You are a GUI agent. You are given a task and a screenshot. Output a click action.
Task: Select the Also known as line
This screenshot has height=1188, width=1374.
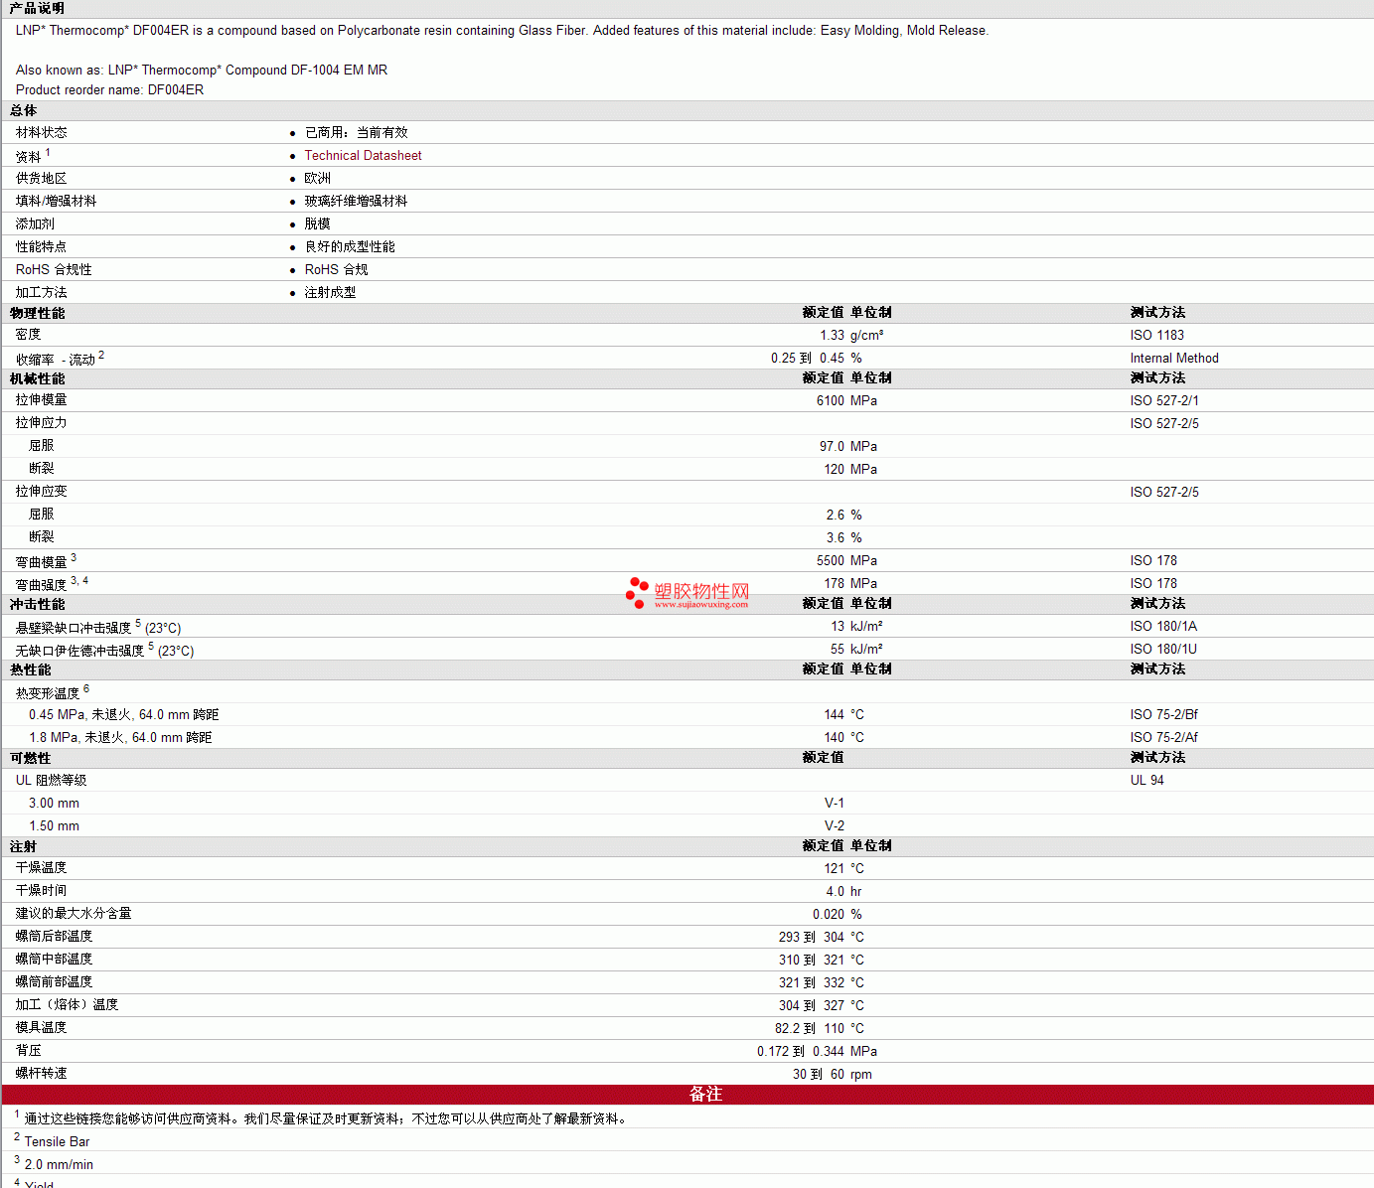[x=202, y=71]
